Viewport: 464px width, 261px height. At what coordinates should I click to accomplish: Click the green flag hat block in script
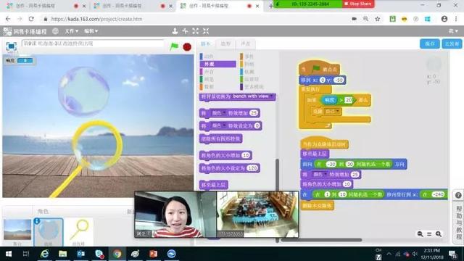pyautogui.click(x=319, y=68)
